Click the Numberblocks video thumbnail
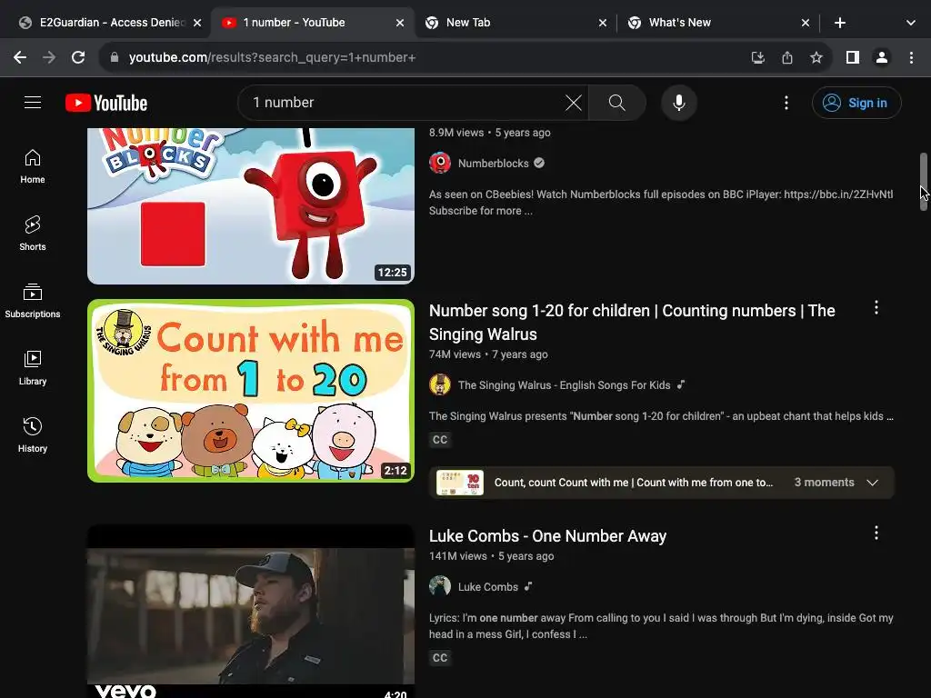The width and height of the screenshot is (931, 698). [251, 206]
